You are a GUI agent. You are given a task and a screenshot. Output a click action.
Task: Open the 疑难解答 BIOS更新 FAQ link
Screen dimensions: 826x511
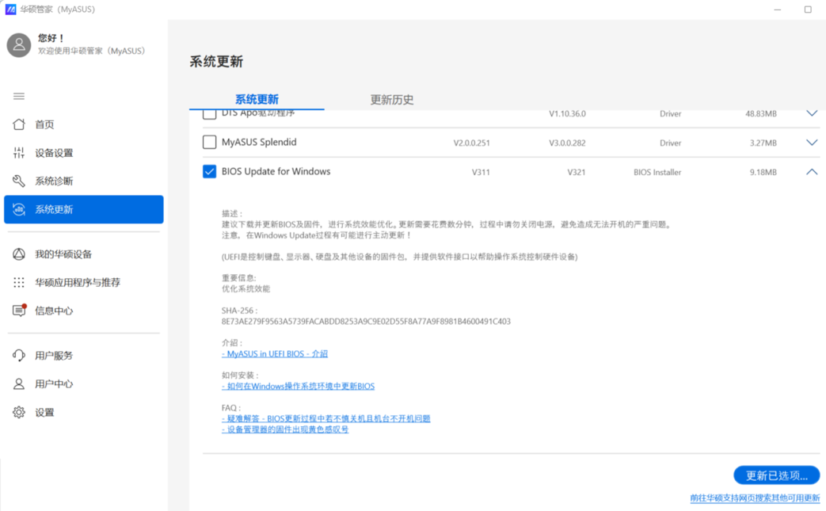coord(326,418)
